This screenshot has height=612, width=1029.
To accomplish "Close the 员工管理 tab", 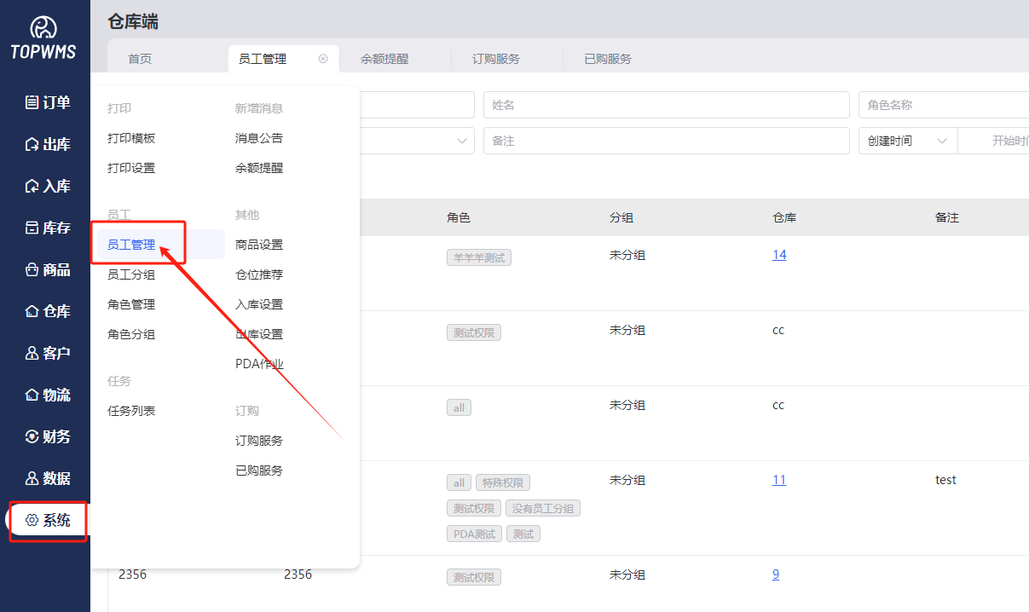I will 323,59.
